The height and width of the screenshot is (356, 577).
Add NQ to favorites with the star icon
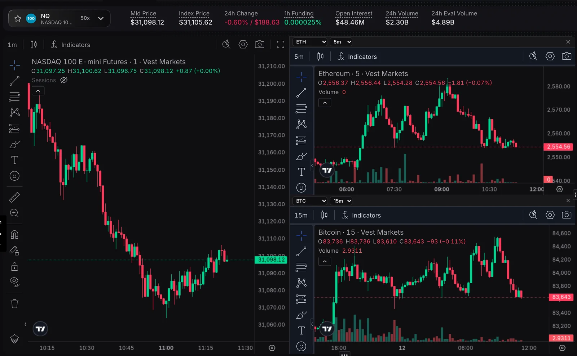pyautogui.click(x=18, y=18)
